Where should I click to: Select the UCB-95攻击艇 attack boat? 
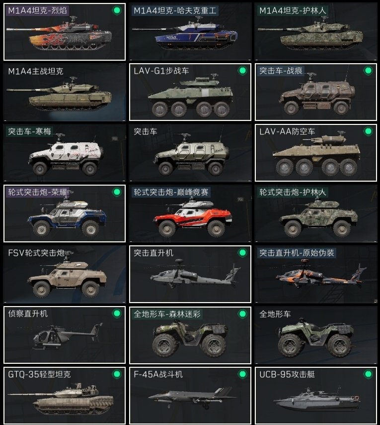click(316, 396)
